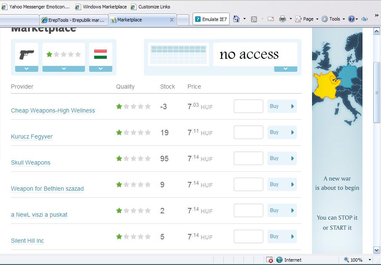Expand dropdown beneath no access panel
This screenshot has height=265, width=381.
286,69
